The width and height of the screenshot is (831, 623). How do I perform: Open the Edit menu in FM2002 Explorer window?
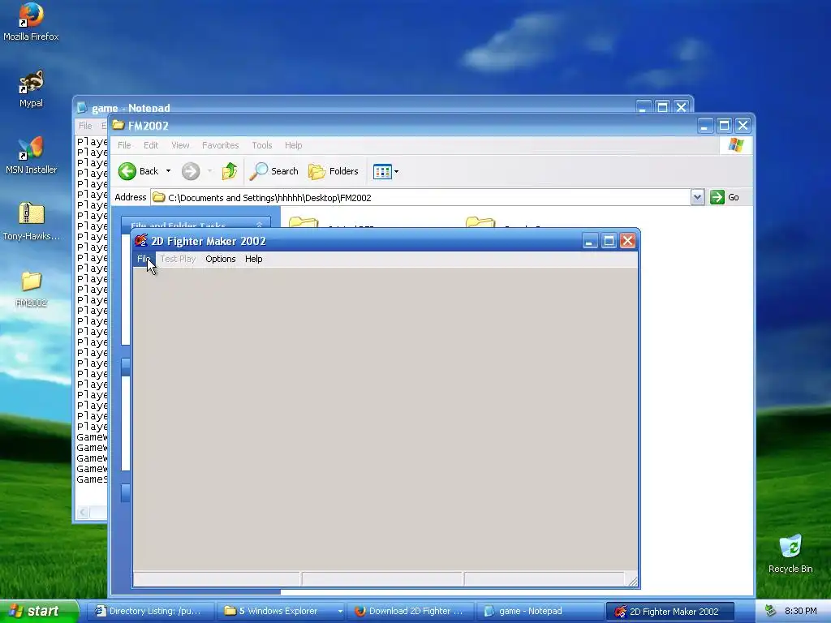150,145
